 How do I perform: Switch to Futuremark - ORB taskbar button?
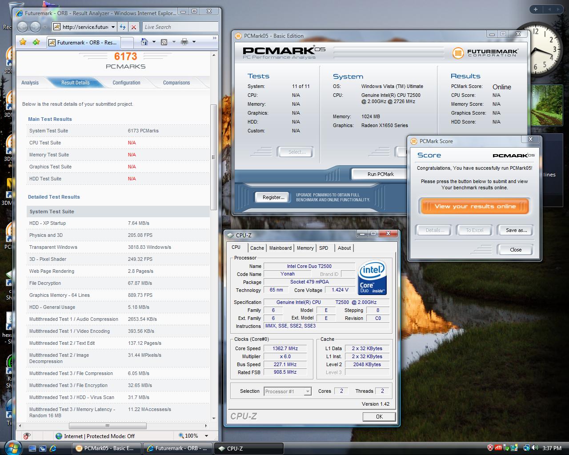coord(178,448)
